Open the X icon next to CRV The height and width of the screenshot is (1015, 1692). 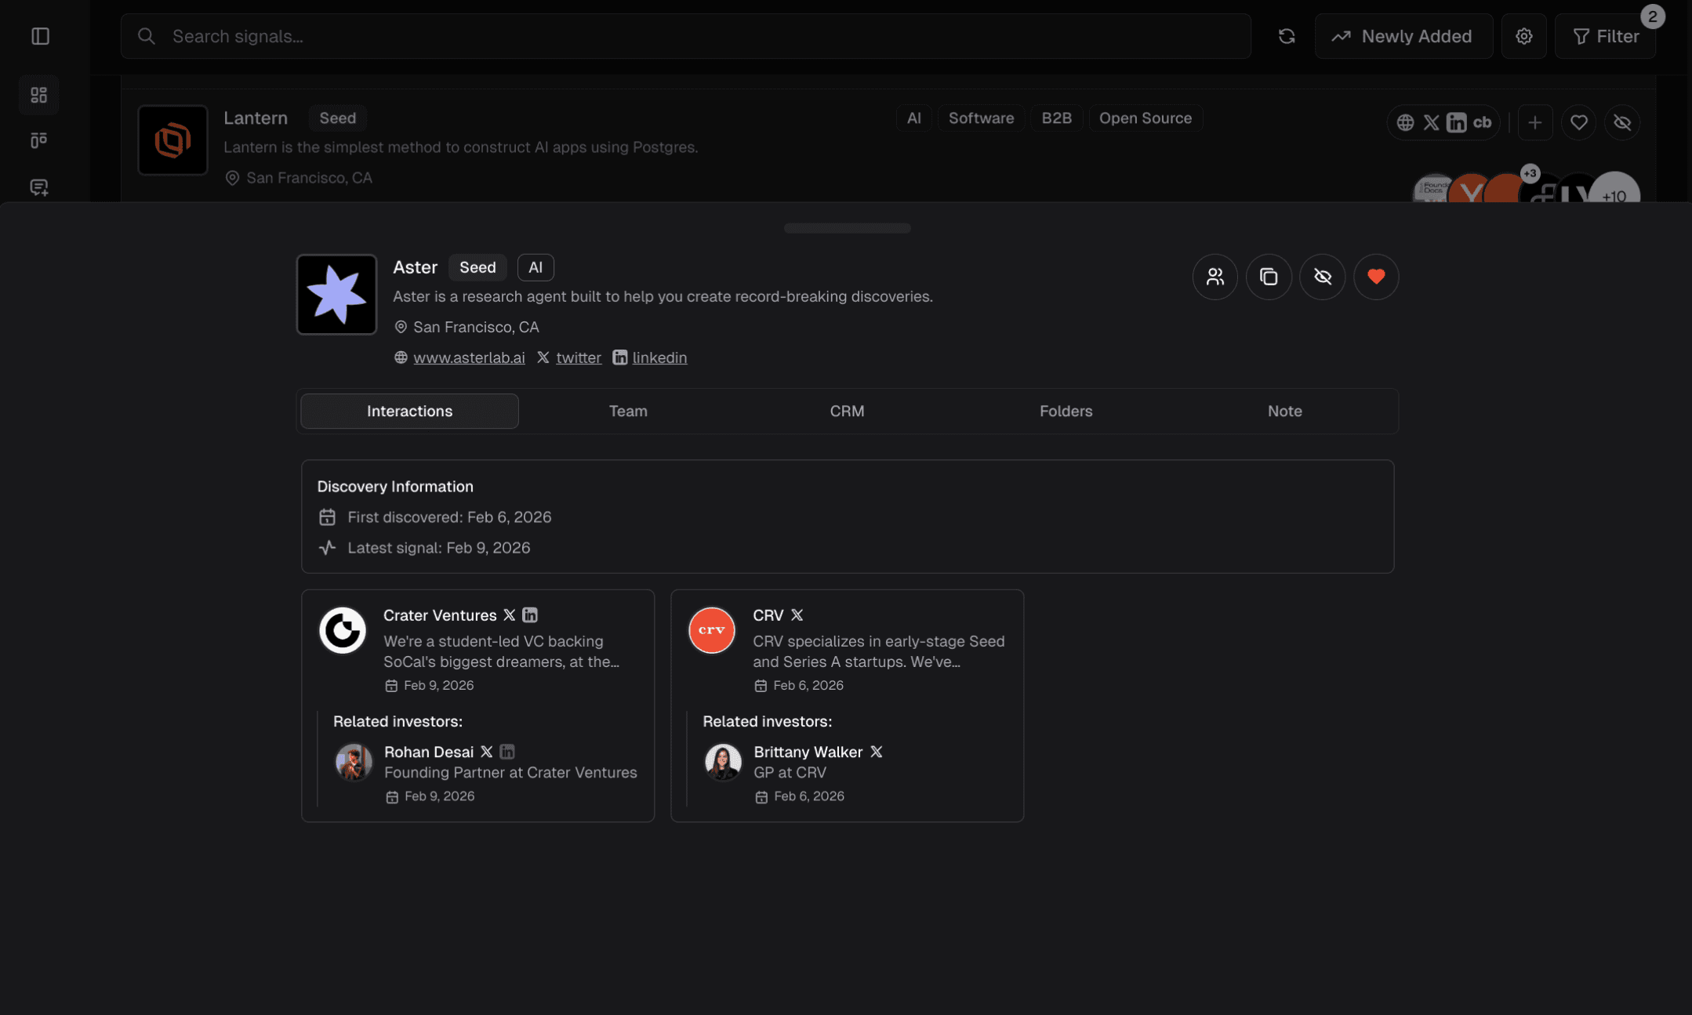click(797, 615)
